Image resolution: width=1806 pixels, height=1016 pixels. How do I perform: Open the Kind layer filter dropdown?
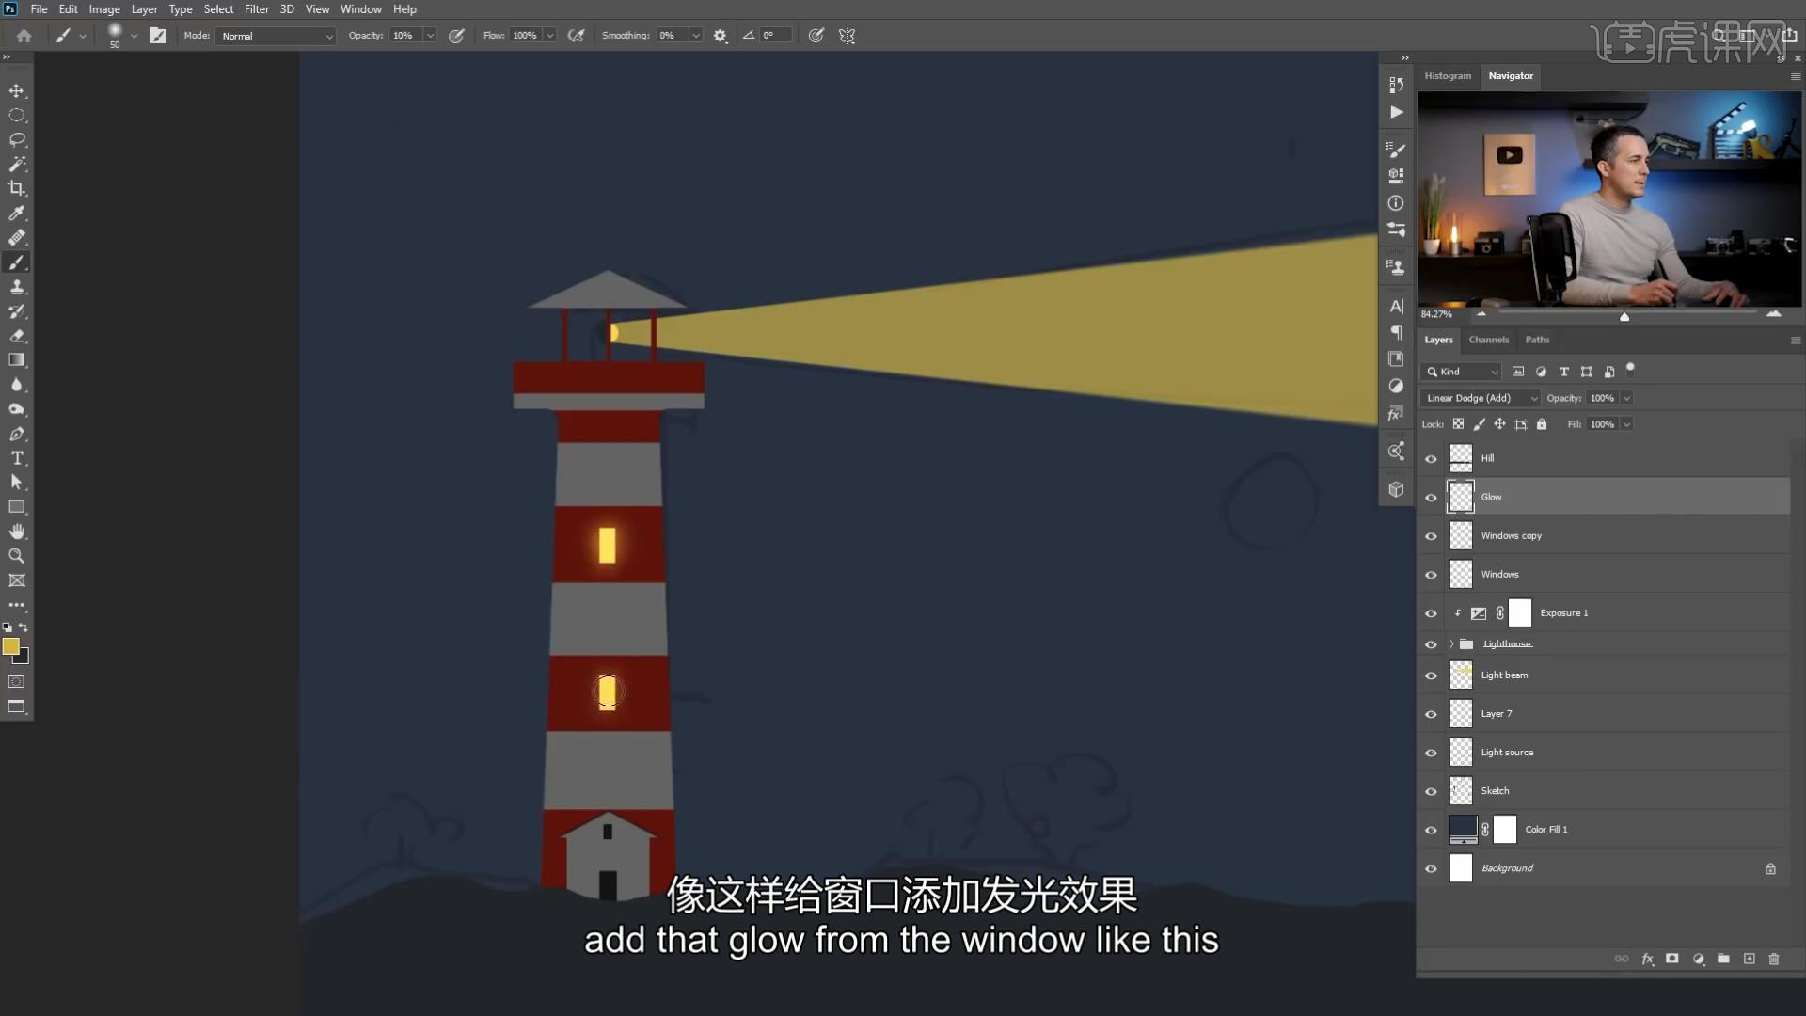(x=1462, y=372)
